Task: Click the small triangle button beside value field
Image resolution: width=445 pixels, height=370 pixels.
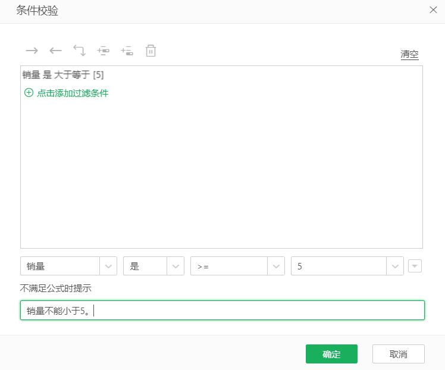Action: click(x=415, y=266)
